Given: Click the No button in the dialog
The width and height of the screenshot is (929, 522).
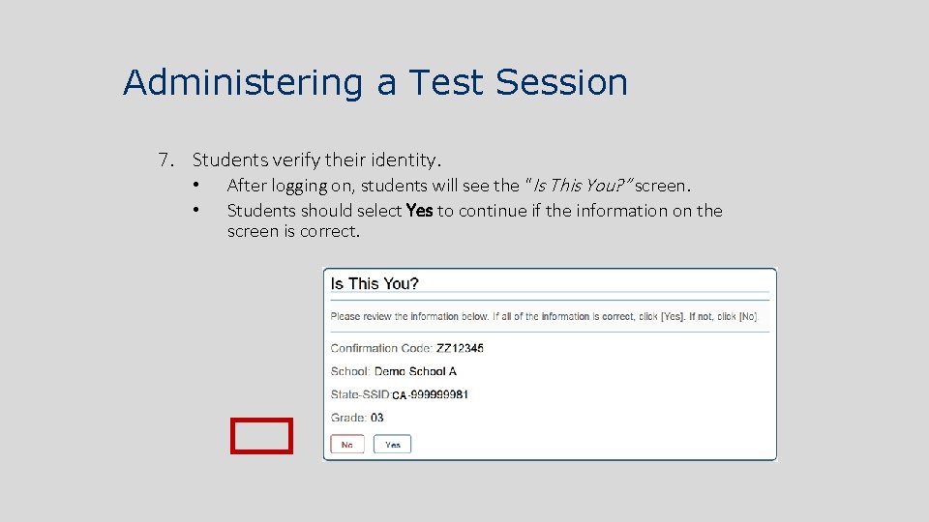Looking at the screenshot, I should [x=346, y=445].
